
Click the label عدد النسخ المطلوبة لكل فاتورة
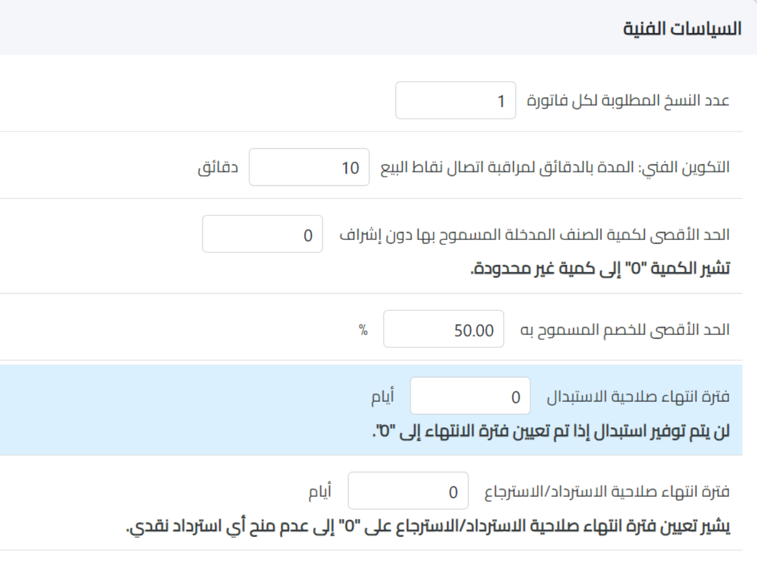click(x=628, y=100)
